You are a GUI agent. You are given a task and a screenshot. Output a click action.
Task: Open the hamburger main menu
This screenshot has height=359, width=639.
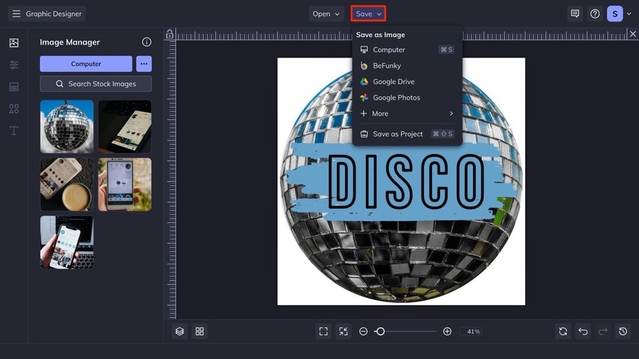pos(16,14)
